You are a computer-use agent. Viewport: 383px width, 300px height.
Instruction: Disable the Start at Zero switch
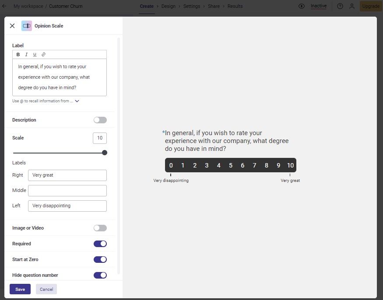click(100, 259)
